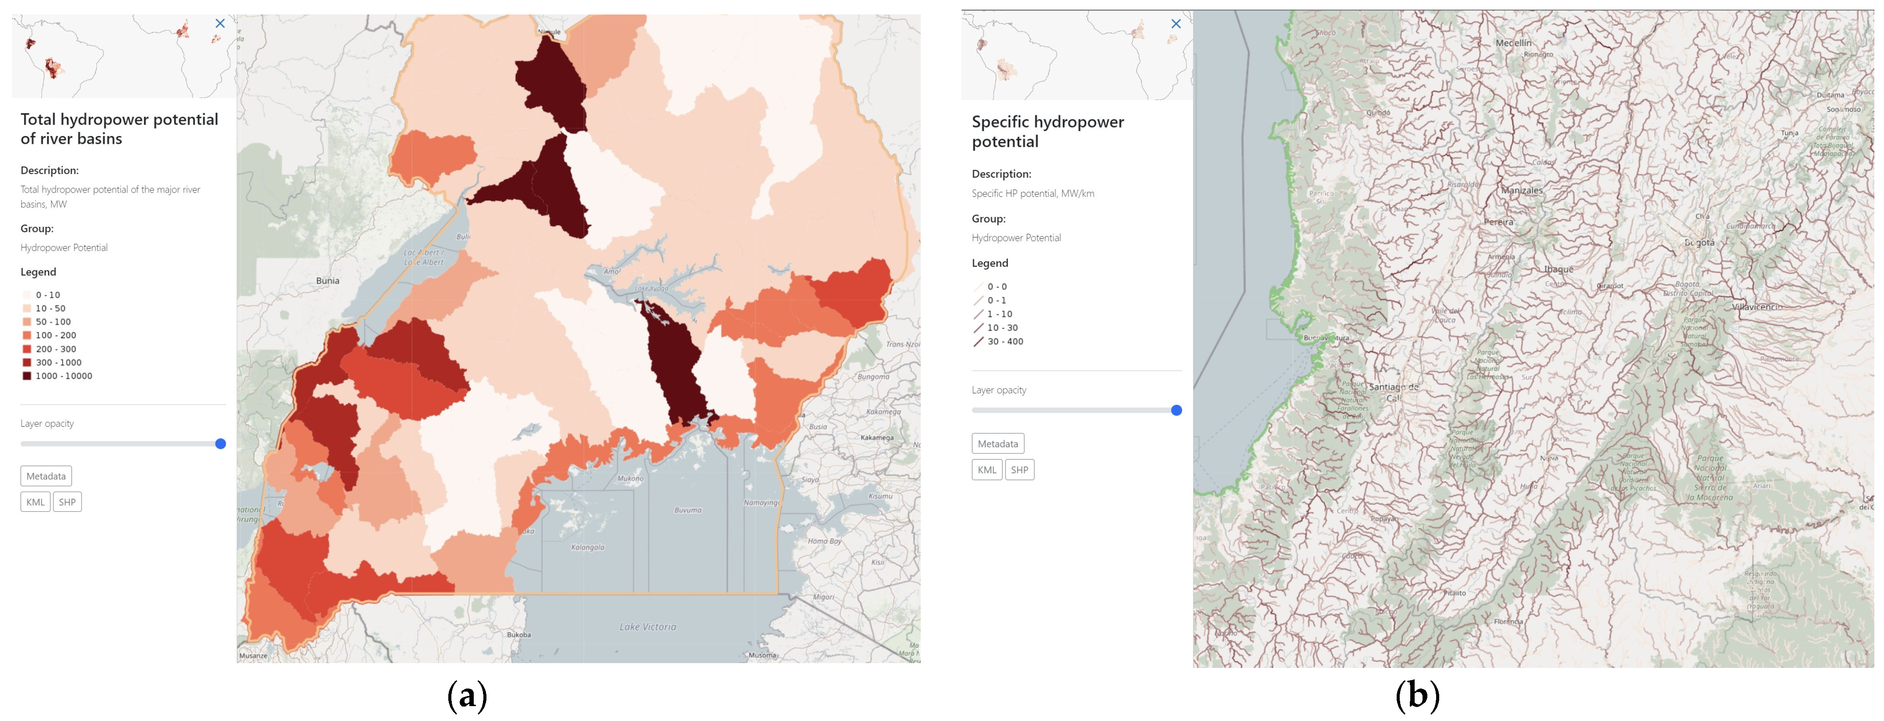Download KML for the river basins layer
Image resolution: width=1884 pixels, height=721 pixels.
[x=35, y=502]
